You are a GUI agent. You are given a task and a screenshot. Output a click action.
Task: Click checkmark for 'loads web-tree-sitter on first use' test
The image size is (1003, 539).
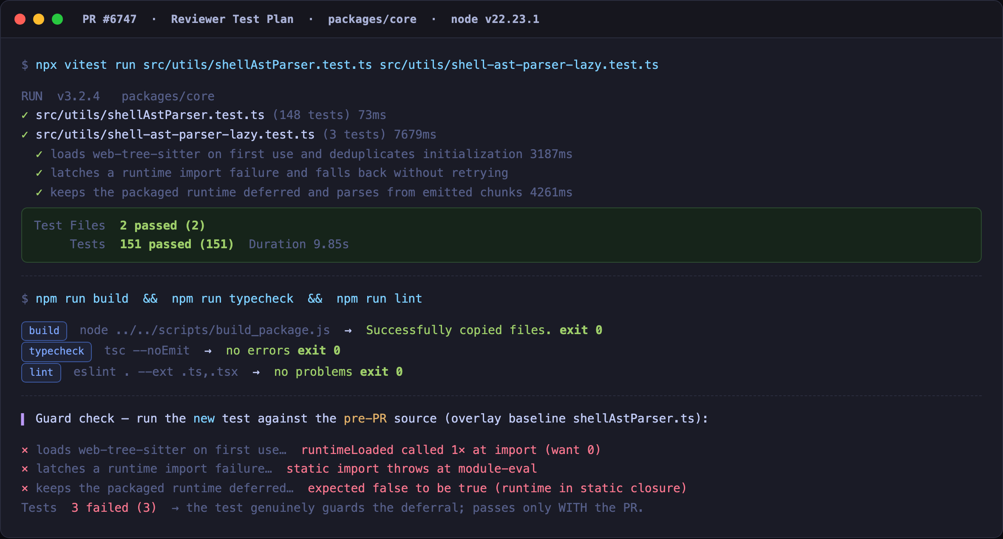[40, 154]
